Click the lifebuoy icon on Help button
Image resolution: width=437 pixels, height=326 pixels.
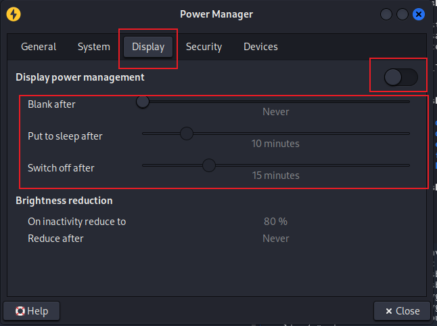[x=20, y=311]
